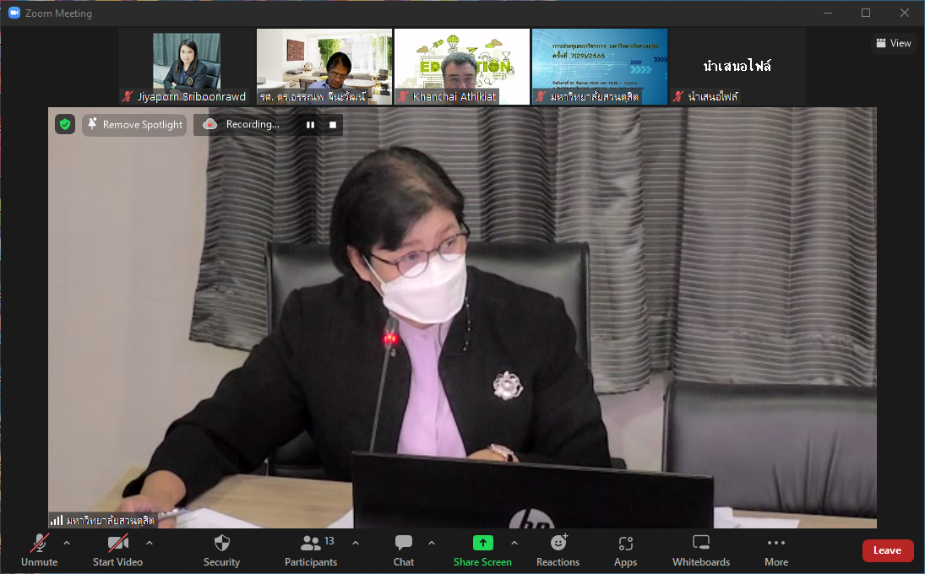Expand audio settings arrow beside Unmute
This screenshot has width=925, height=574.
tap(67, 543)
